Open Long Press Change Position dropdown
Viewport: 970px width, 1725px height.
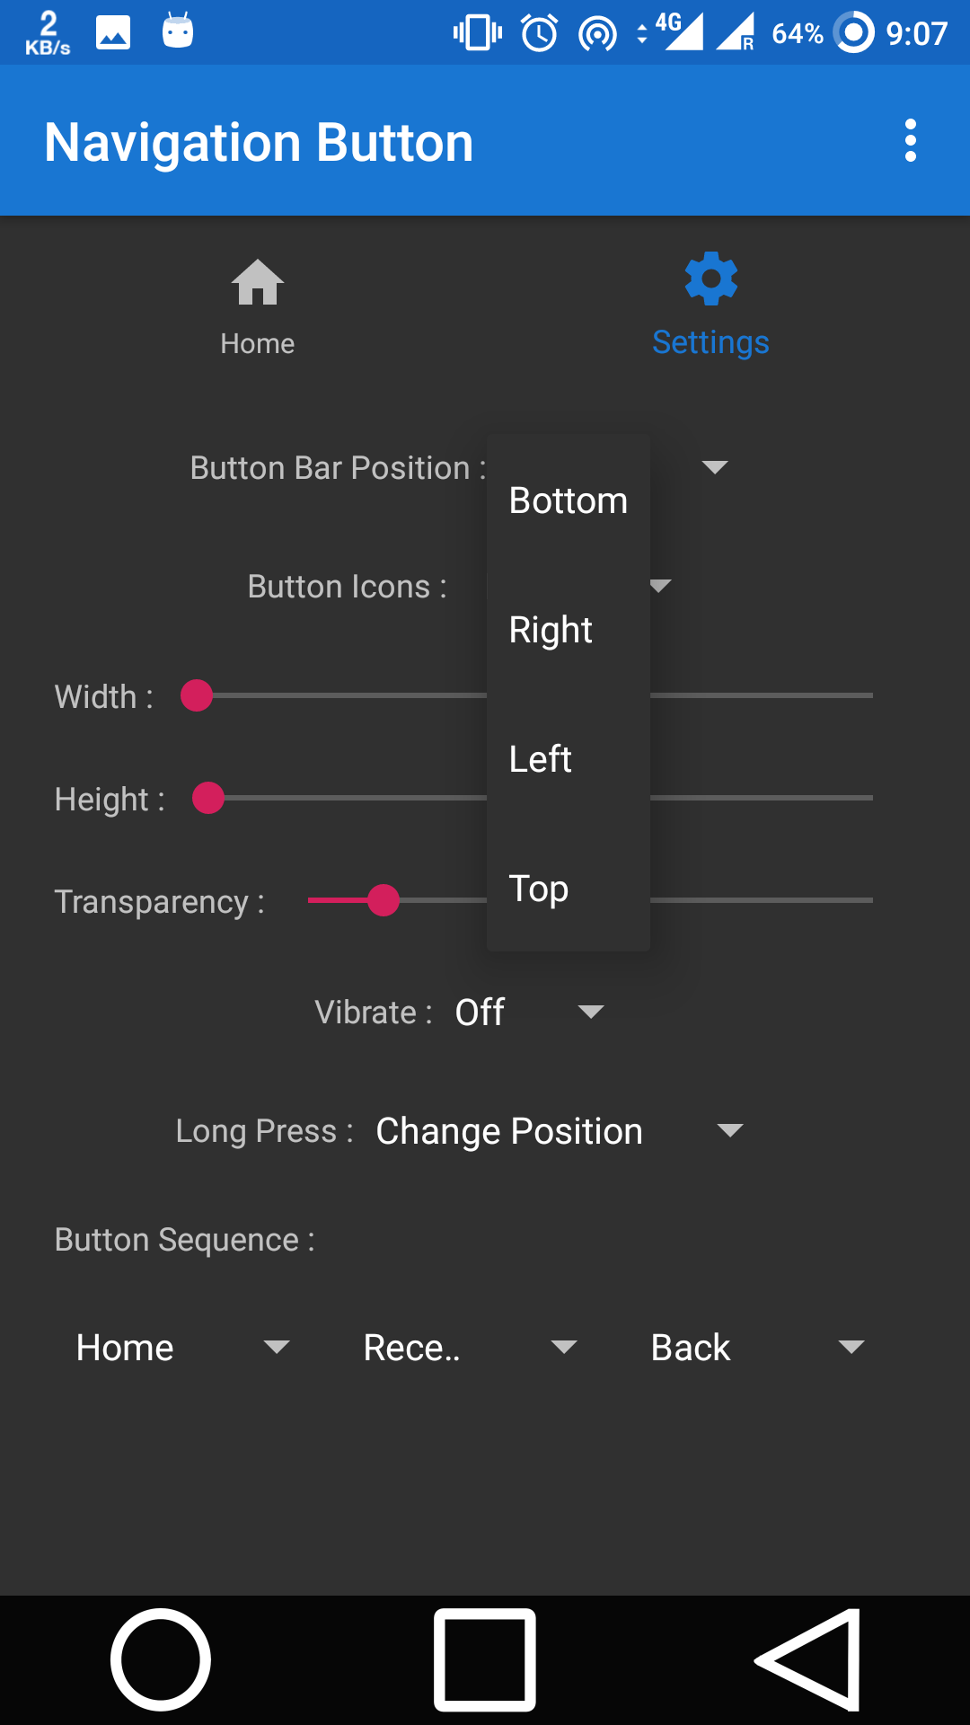(x=559, y=1131)
